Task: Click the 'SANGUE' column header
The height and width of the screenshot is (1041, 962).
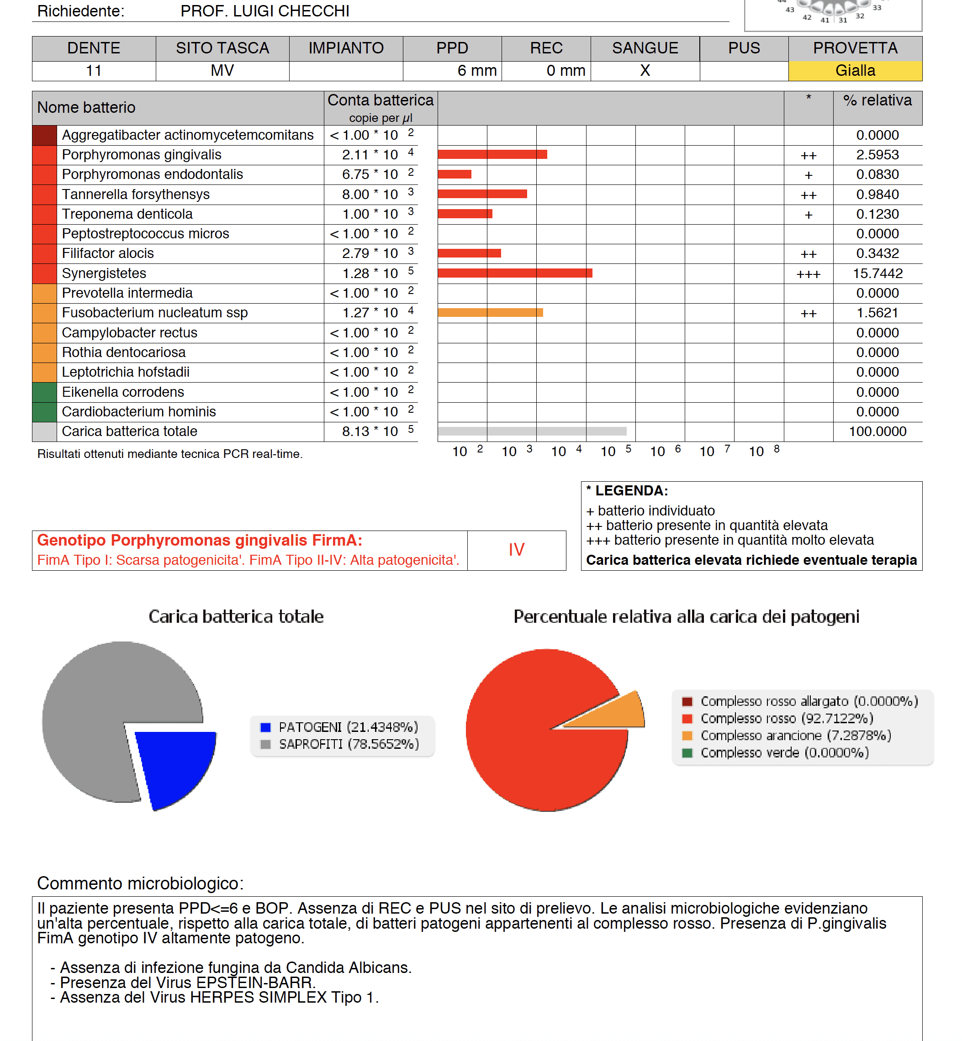Action: [x=645, y=48]
